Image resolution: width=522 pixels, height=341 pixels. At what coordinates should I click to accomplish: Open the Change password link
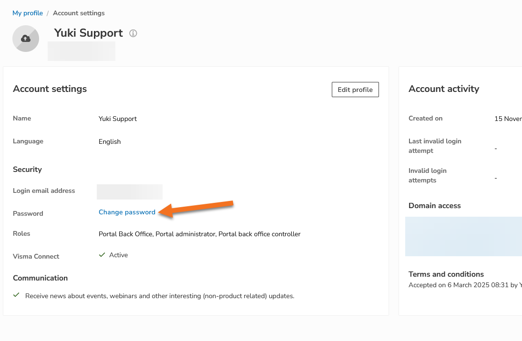(127, 212)
